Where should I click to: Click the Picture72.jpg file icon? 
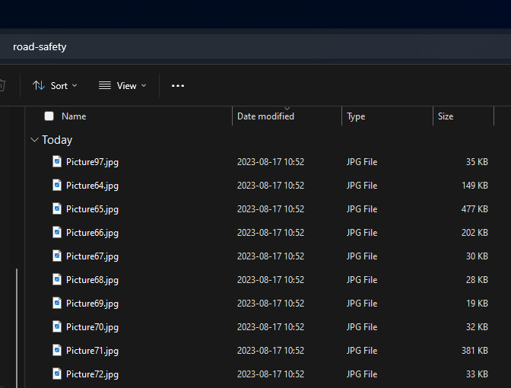click(x=57, y=374)
